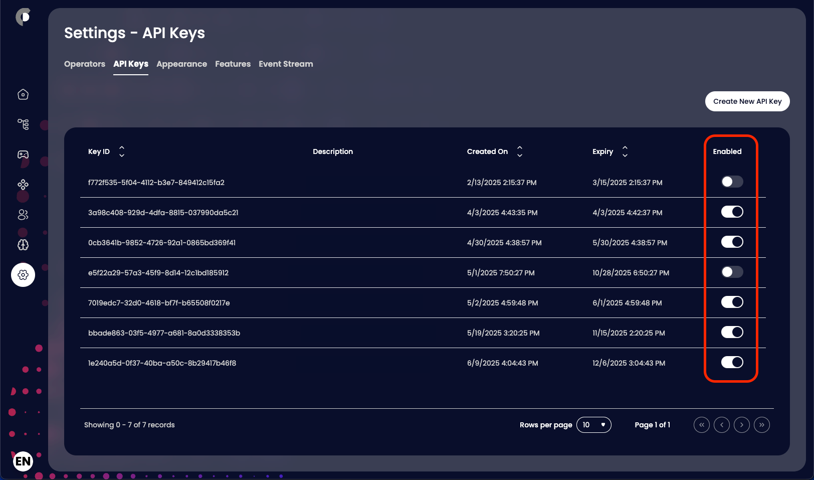The height and width of the screenshot is (480, 814).
Task: Open the hierarchy/workflow icon in sidebar
Action: pyautogui.click(x=23, y=124)
